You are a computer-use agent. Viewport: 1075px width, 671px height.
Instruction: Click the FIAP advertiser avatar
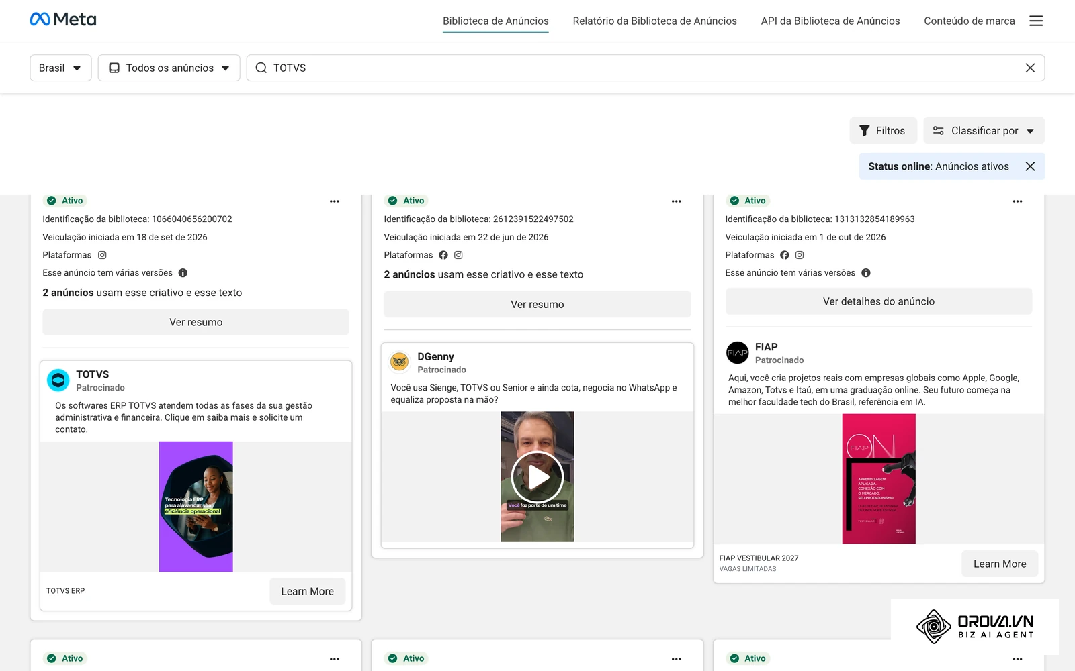[x=738, y=353]
